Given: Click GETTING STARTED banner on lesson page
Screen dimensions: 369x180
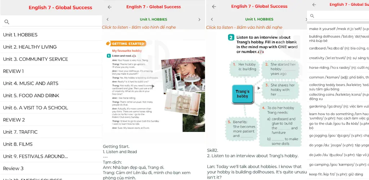Looking at the screenshot, I should [x=126, y=44].
